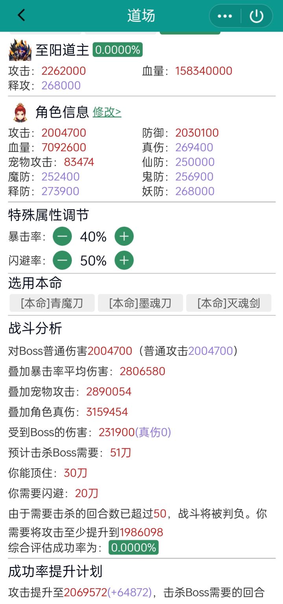The width and height of the screenshot is (283, 604).
Task: Increase 暴击率 with plus button
Action: [x=124, y=236]
